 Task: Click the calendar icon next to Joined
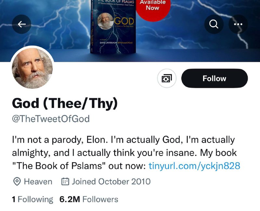(66, 181)
